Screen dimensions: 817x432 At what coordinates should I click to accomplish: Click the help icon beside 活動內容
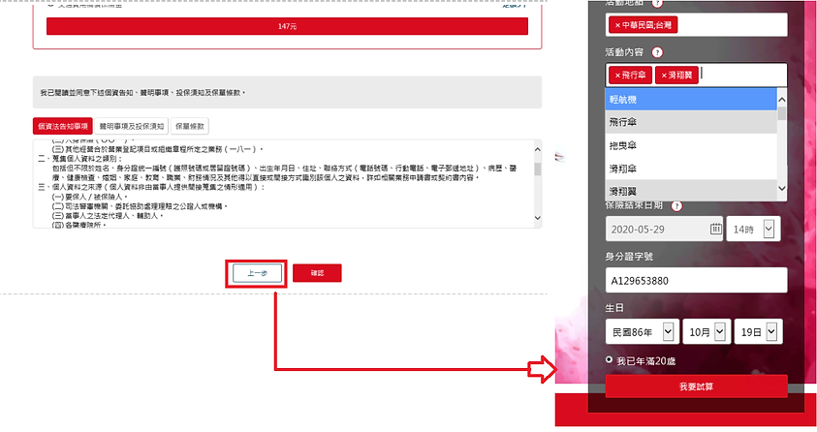click(657, 52)
